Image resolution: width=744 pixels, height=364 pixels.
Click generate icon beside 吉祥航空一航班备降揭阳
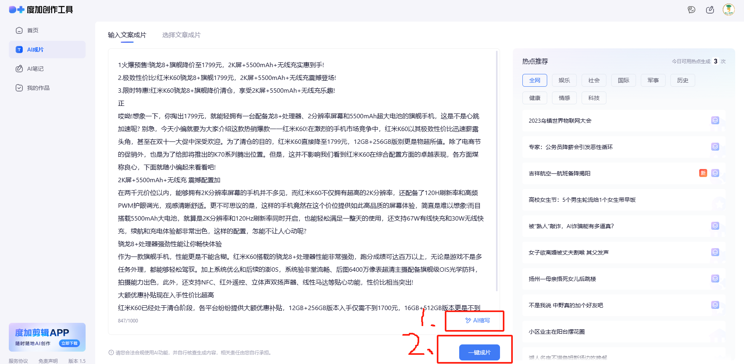716,173
